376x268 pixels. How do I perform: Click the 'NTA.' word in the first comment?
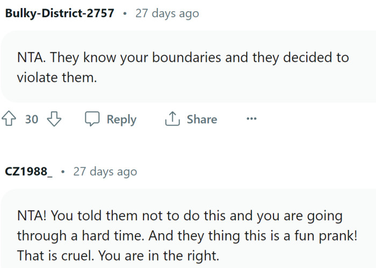click(31, 57)
